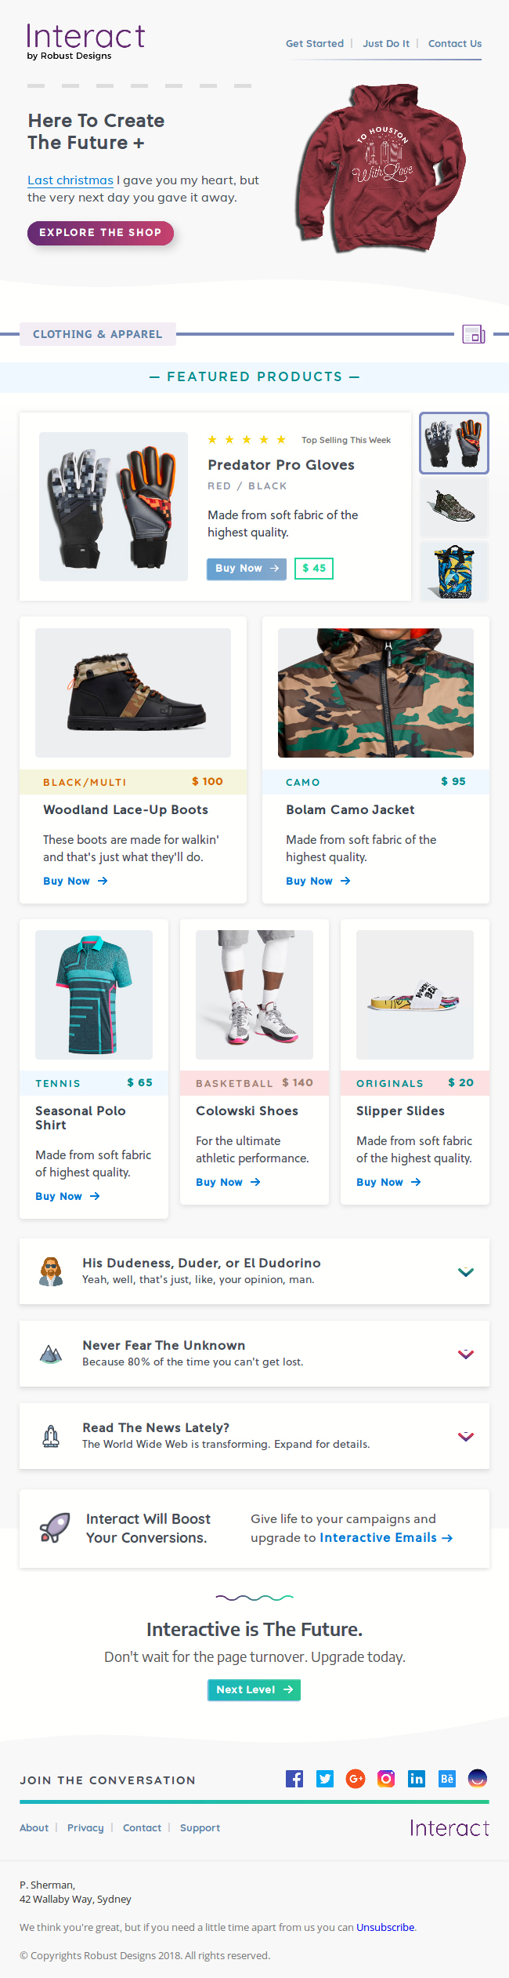Screen dimensions: 509x1978
Task: Follow the Interactive Emails link
Action: tap(385, 1538)
